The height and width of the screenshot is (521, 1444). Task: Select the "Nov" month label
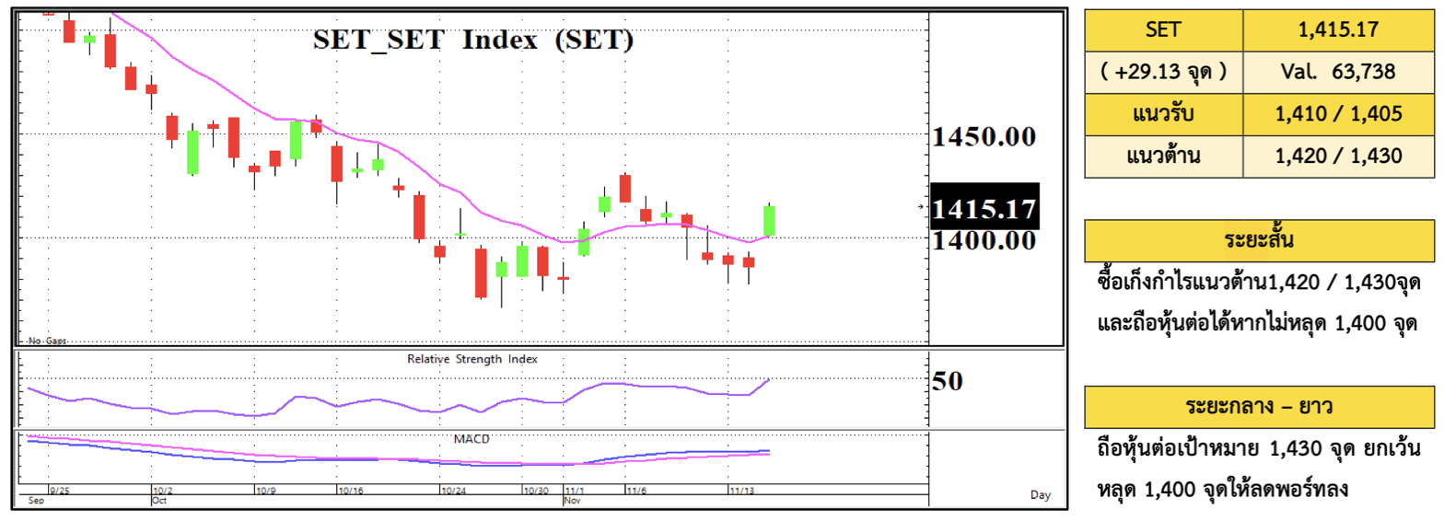coord(572,502)
